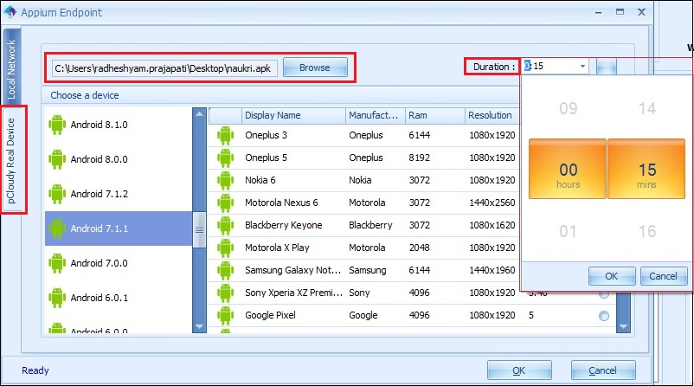Click the Nokia 6 device name
Viewport: 694px width, 386px height.
click(x=260, y=181)
